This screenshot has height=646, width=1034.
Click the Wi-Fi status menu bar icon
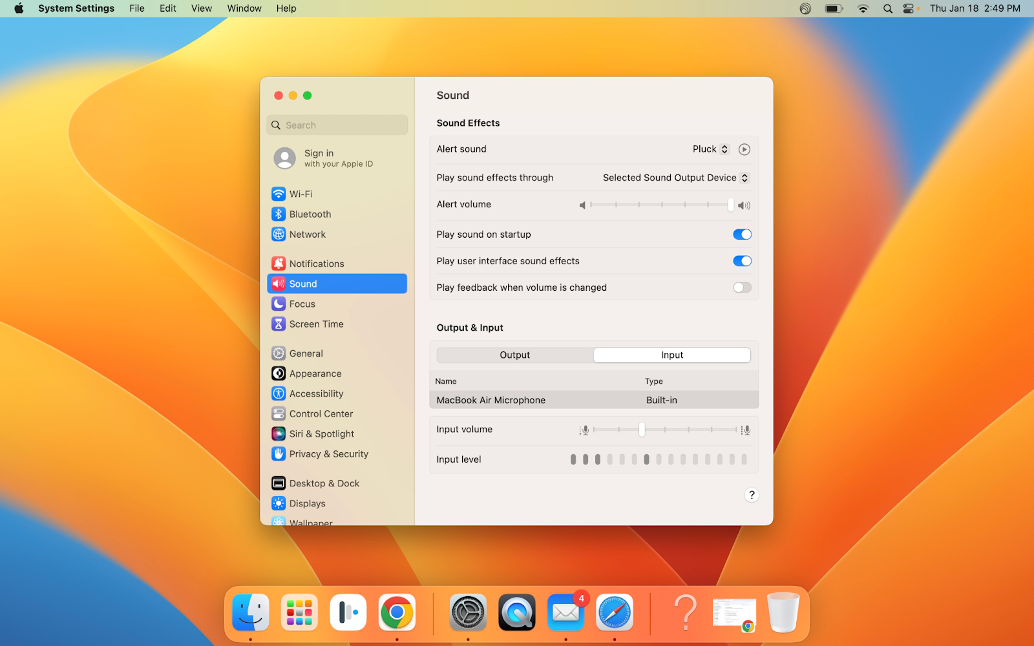point(863,8)
